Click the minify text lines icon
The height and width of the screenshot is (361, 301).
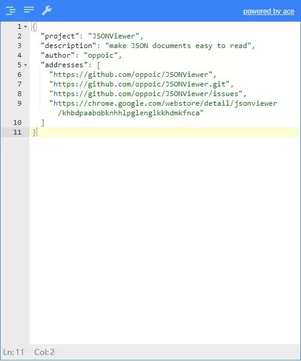pos(29,10)
